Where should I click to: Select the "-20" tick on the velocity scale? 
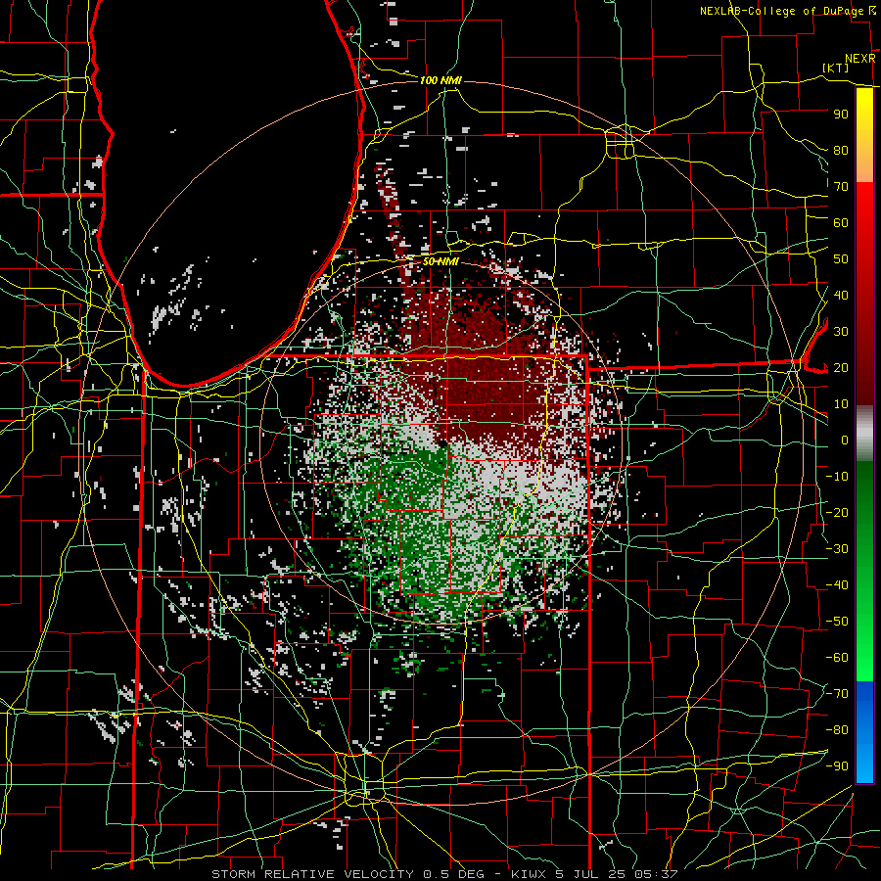click(x=837, y=512)
